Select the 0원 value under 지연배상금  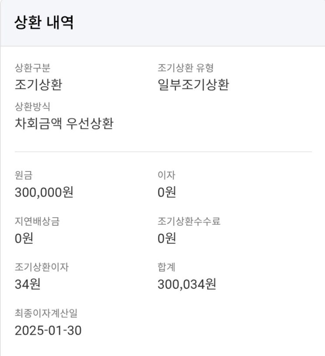[x=24, y=238]
